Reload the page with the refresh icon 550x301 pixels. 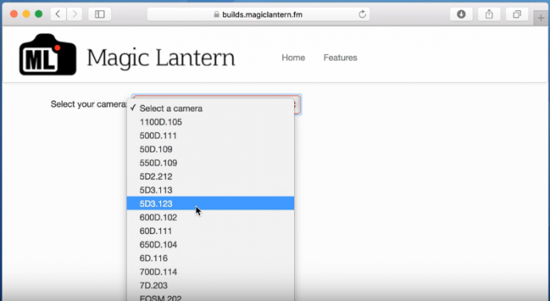[363, 14]
